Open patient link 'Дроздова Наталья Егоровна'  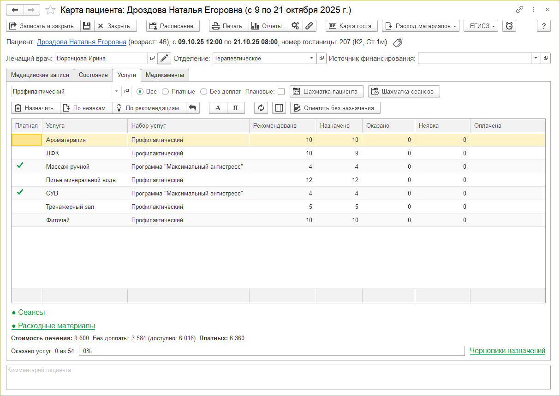(x=81, y=42)
